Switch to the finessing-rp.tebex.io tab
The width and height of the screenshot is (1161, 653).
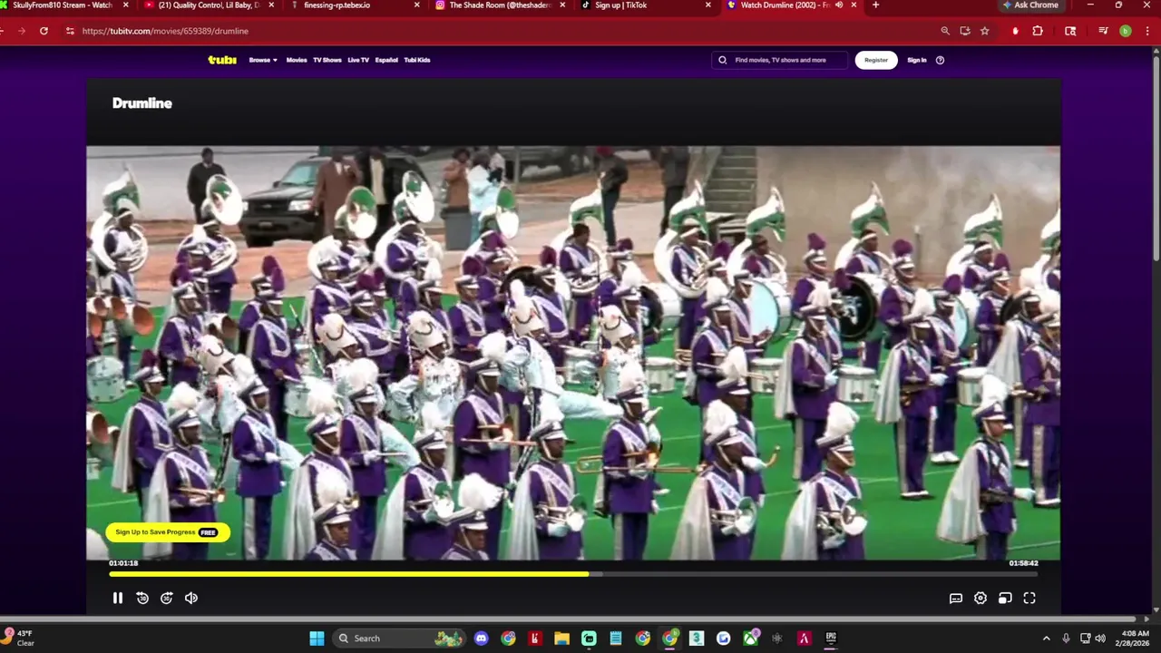pos(354,5)
